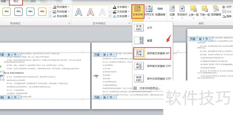Click the 形状效果 icon
This screenshot has height=115, width=233.
(54, 16)
